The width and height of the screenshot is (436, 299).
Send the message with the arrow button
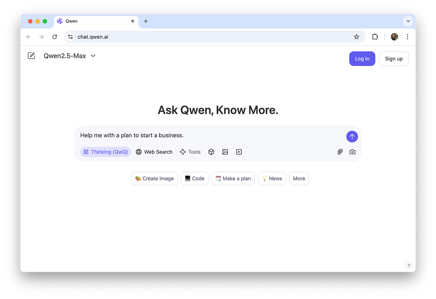pos(352,137)
